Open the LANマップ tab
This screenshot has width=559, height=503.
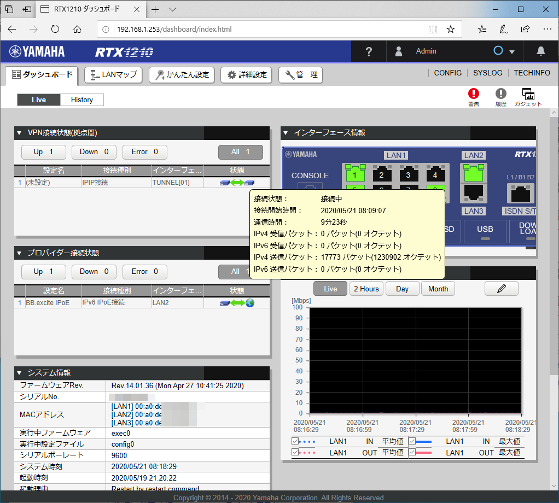(113, 75)
